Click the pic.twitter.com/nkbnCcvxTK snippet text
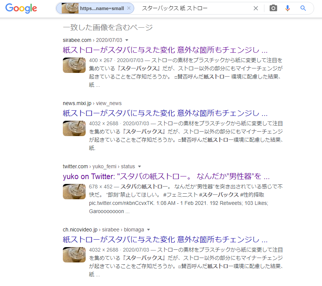322x286 pixels. point(122,203)
